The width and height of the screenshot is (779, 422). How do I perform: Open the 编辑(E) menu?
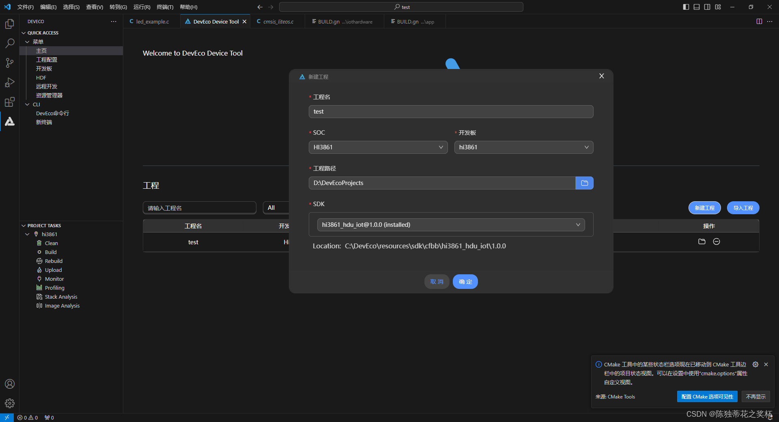click(x=48, y=7)
